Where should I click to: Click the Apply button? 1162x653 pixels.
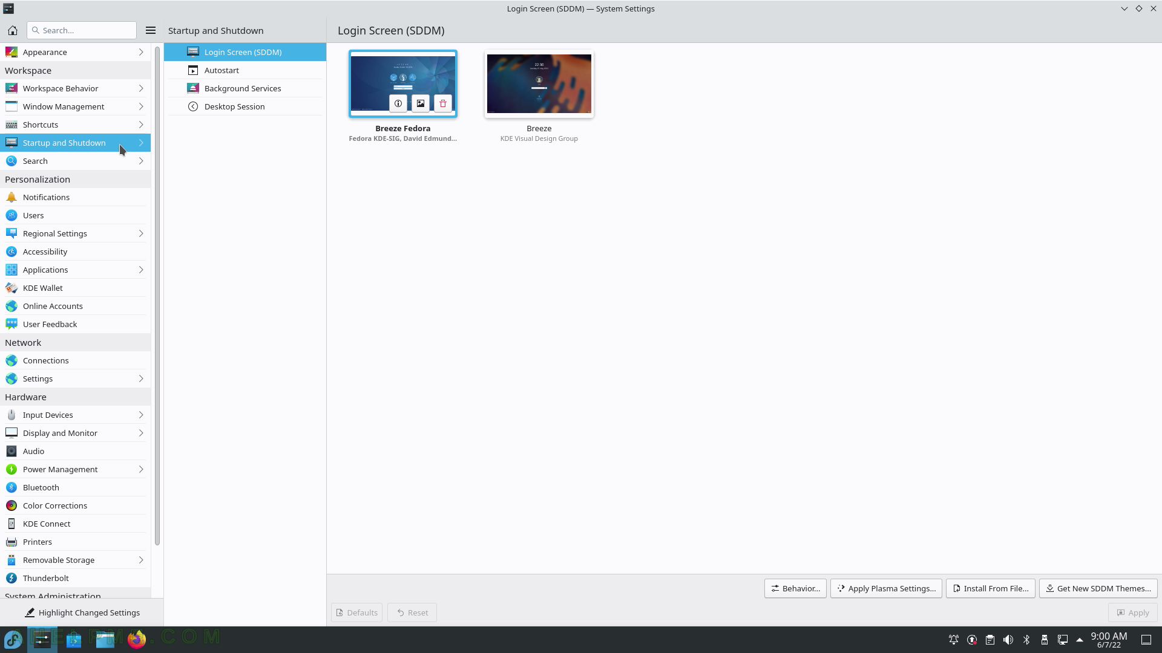coord(1132,612)
